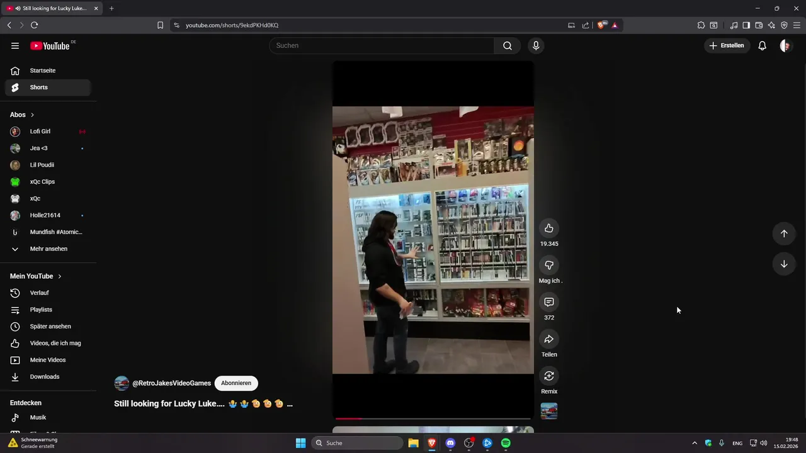
Task: Open the comments with 372 count
Action: coord(549,302)
